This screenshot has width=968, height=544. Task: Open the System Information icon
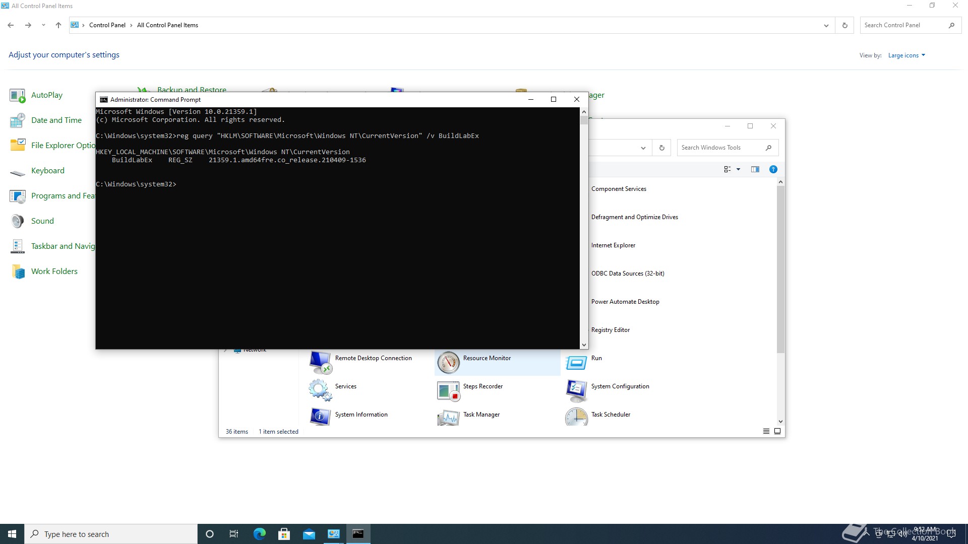pos(320,417)
